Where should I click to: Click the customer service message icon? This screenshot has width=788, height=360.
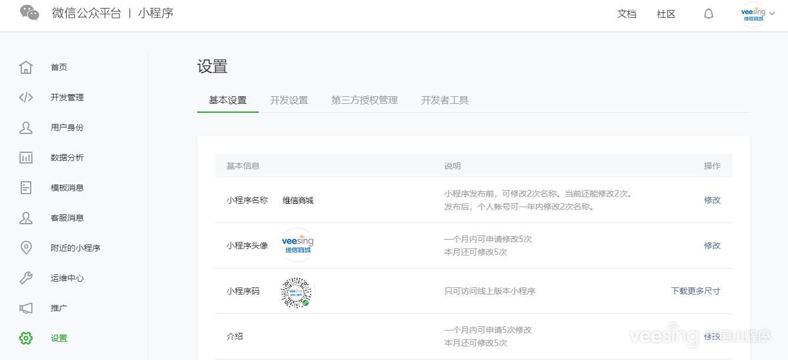(x=26, y=218)
